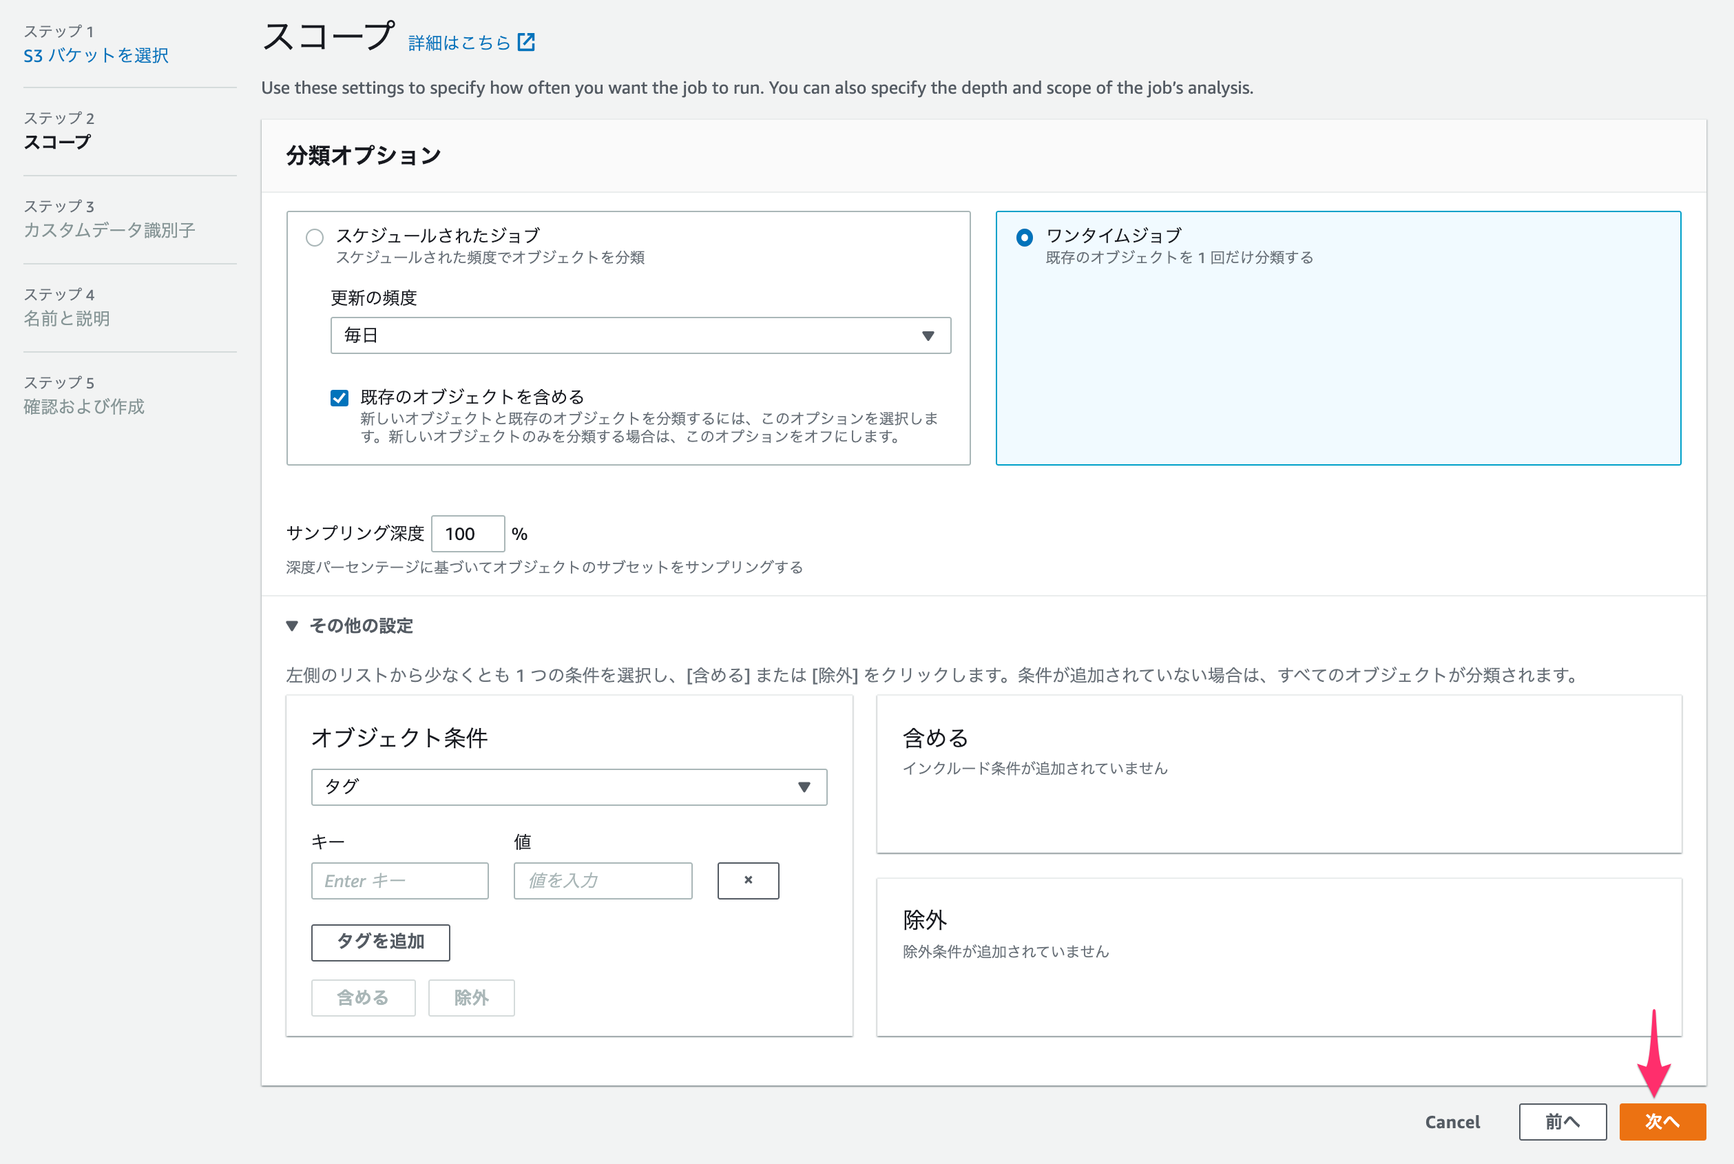Image resolution: width=1734 pixels, height=1164 pixels.
Task: Select the スケジュールされたジョブ radio option
Action: [x=314, y=236]
